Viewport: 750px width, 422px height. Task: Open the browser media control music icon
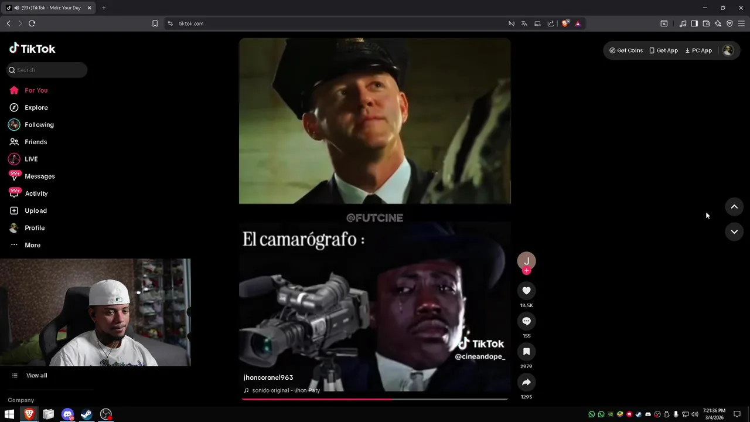coord(683,23)
